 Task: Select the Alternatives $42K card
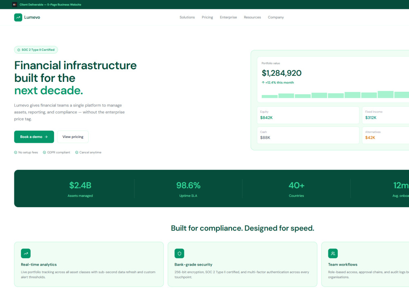(386, 135)
